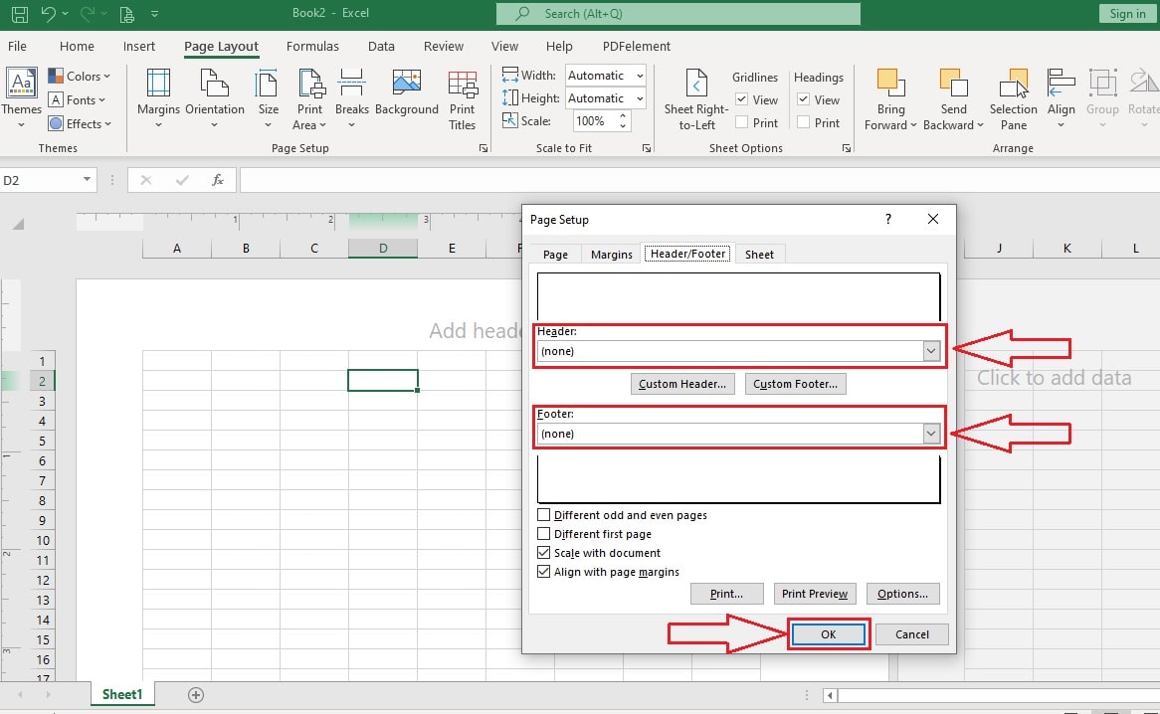Image resolution: width=1160 pixels, height=714 pixels.
Task: Open the Header dropdown showing (none)
Action: (931, 350)
